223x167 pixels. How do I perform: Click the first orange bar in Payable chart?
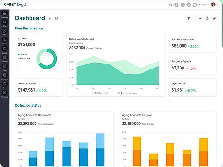pos(137,151)
